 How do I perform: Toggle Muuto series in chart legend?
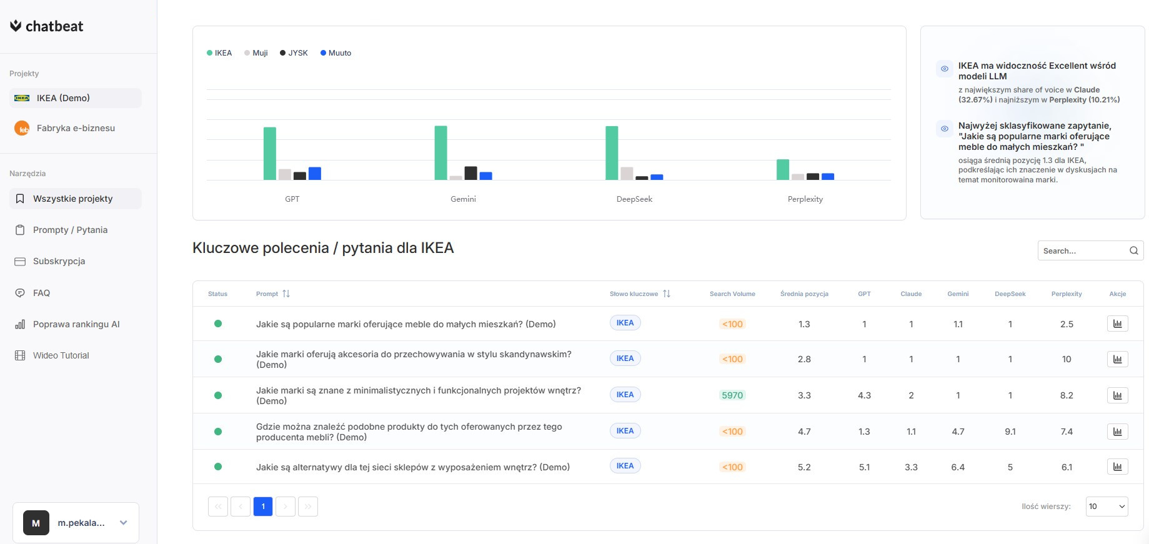pos(336,53)
